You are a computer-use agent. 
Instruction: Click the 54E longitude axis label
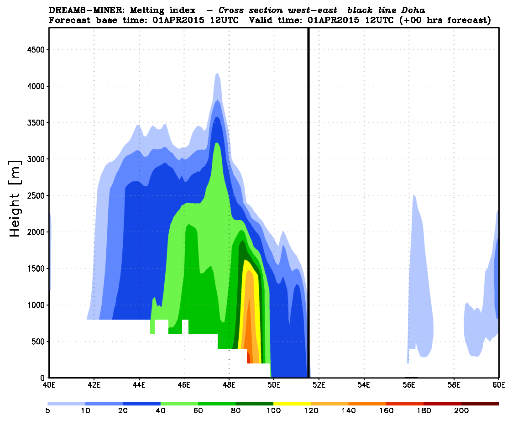point(364,385)
